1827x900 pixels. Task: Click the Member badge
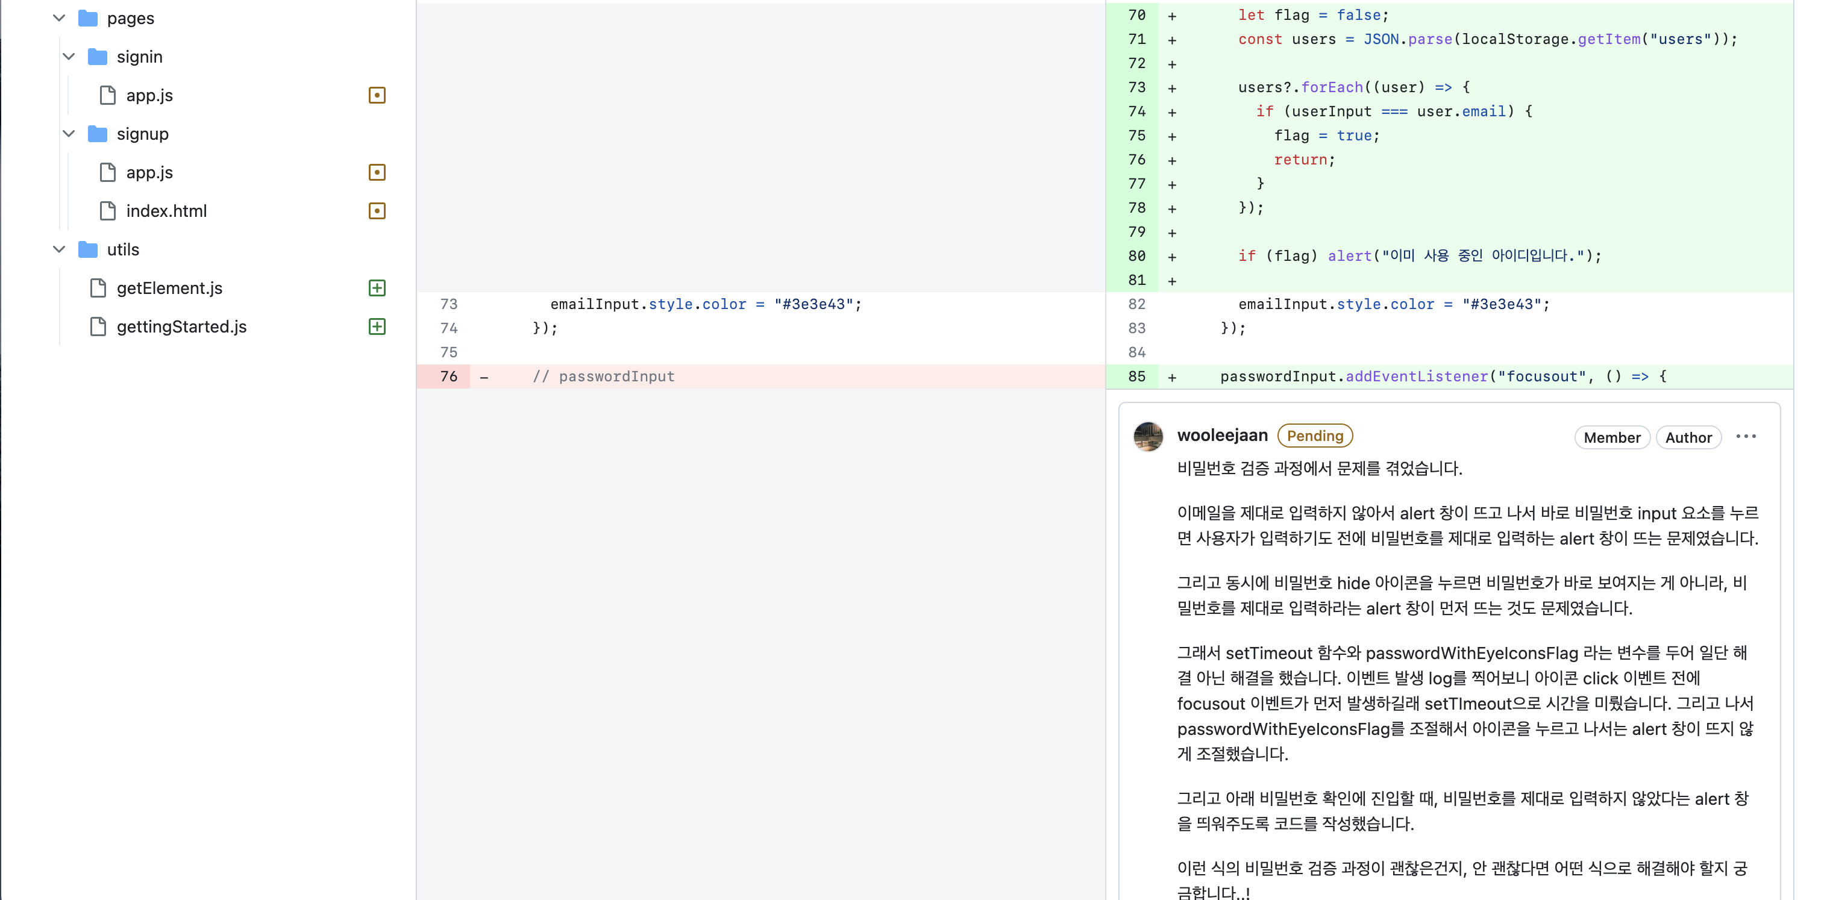tap(1611, 437)
